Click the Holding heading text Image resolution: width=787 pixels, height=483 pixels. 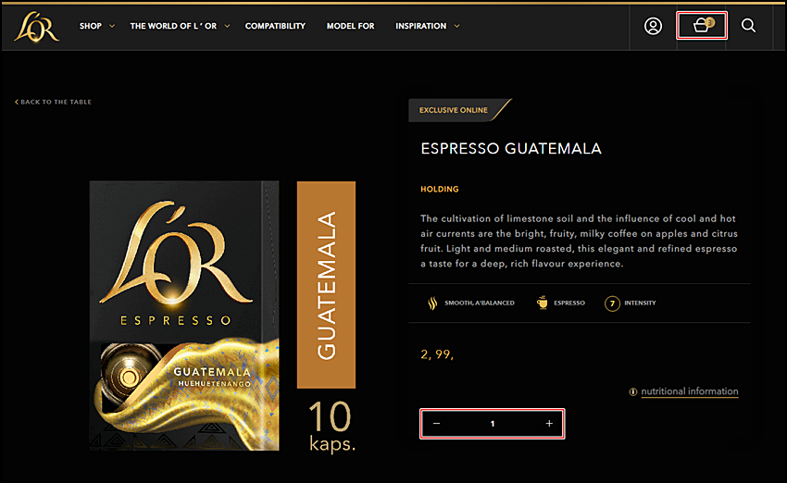point(440,189)
